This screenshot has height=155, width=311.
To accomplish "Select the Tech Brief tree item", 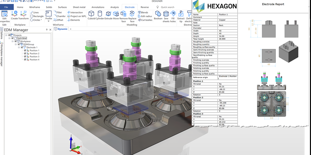I will [x=22, y=38].
